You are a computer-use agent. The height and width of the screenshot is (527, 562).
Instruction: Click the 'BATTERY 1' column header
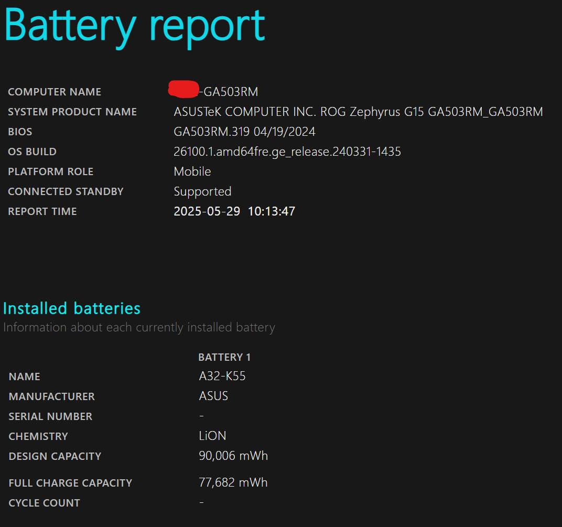[224, 357]
